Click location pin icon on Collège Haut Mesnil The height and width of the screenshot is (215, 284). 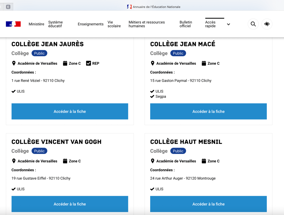tap(152, 161)
